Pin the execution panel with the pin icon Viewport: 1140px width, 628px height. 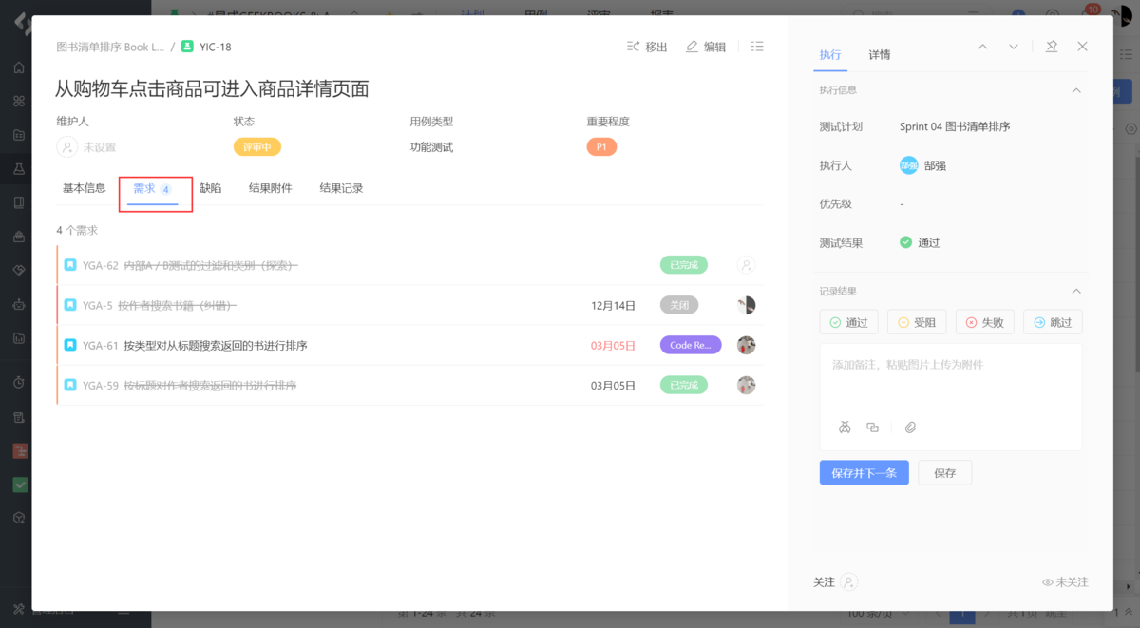coord(1054,46)
